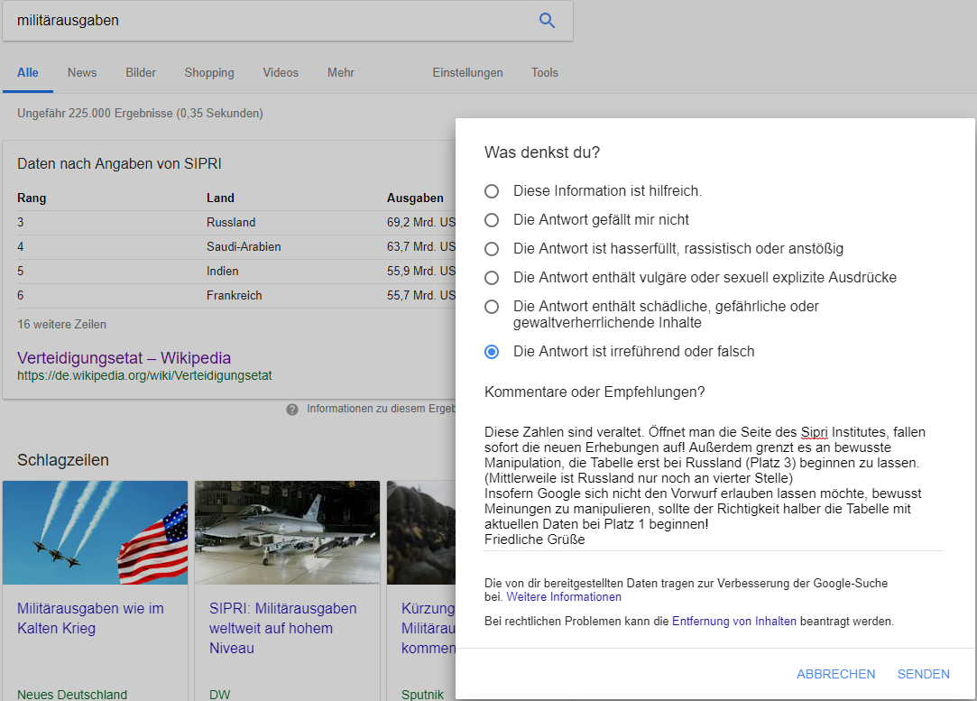977x701 pixels.
Task: Click the 'Ungefähr 225.000 Ergebnisse' count text
Action: point(140,114)
